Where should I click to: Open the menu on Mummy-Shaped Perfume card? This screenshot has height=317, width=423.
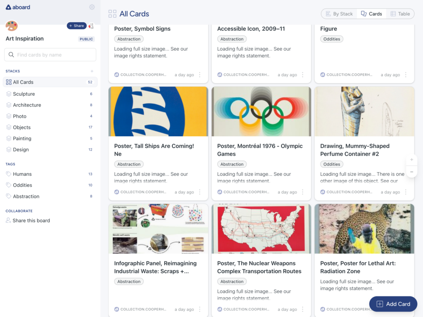coord(406,192)
